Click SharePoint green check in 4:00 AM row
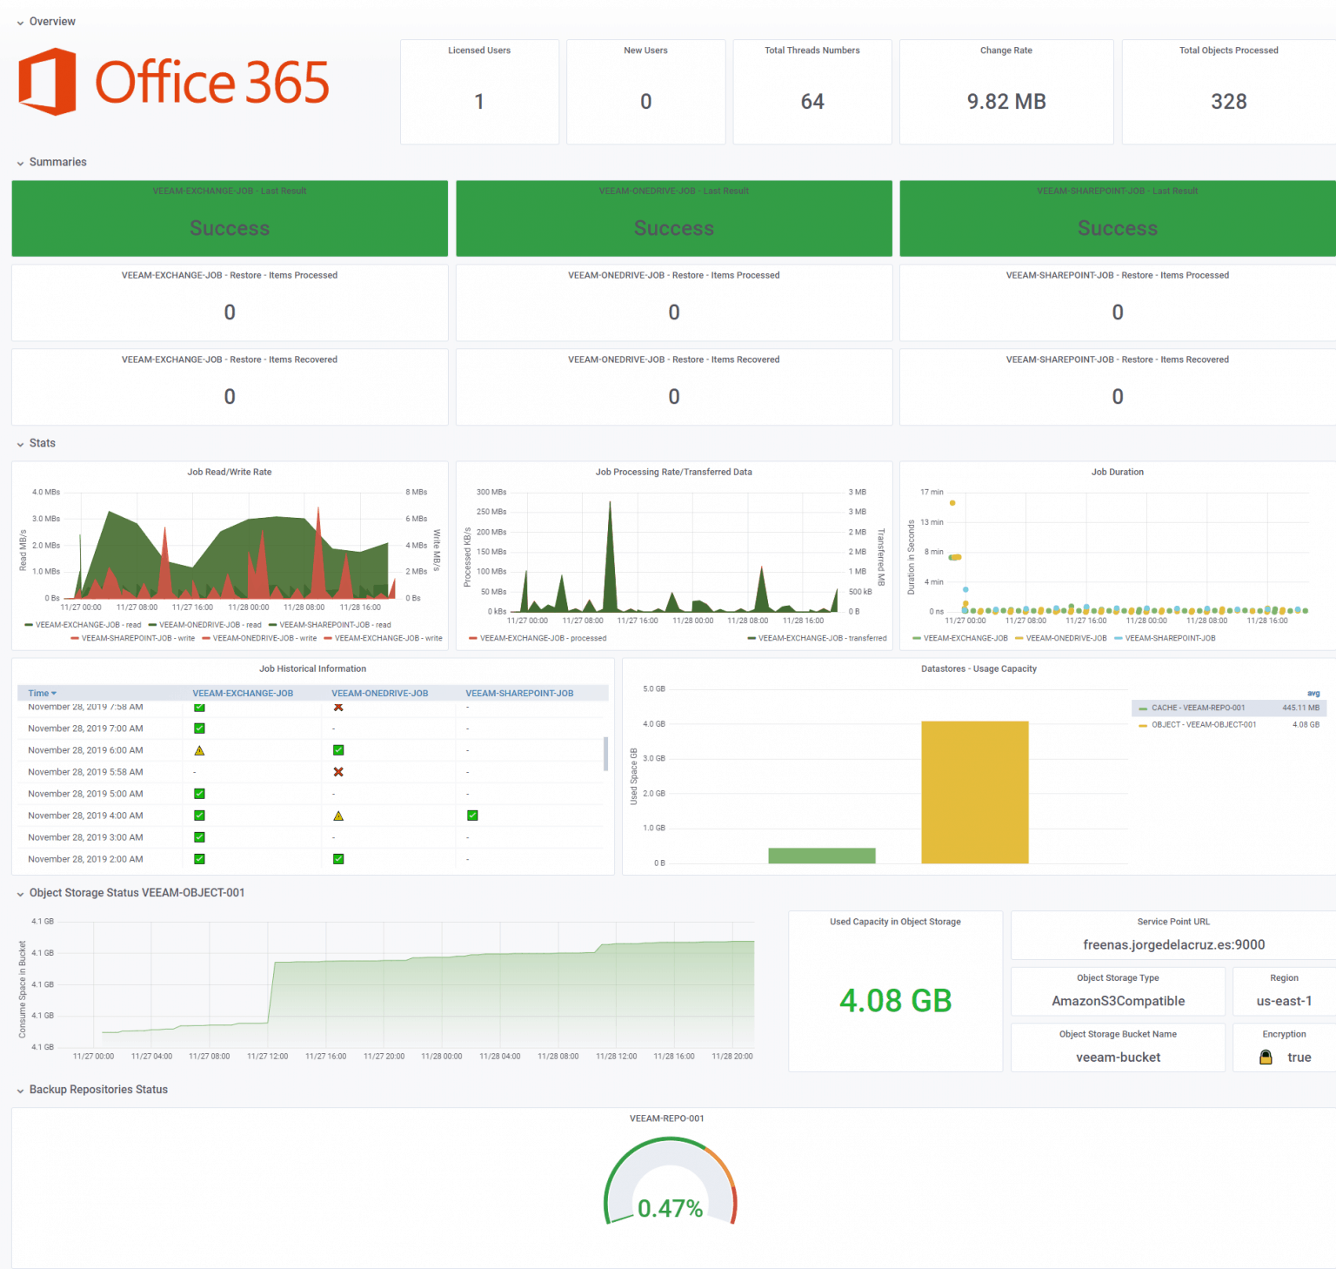The image size is (1336, 1269). click(472, 816)
